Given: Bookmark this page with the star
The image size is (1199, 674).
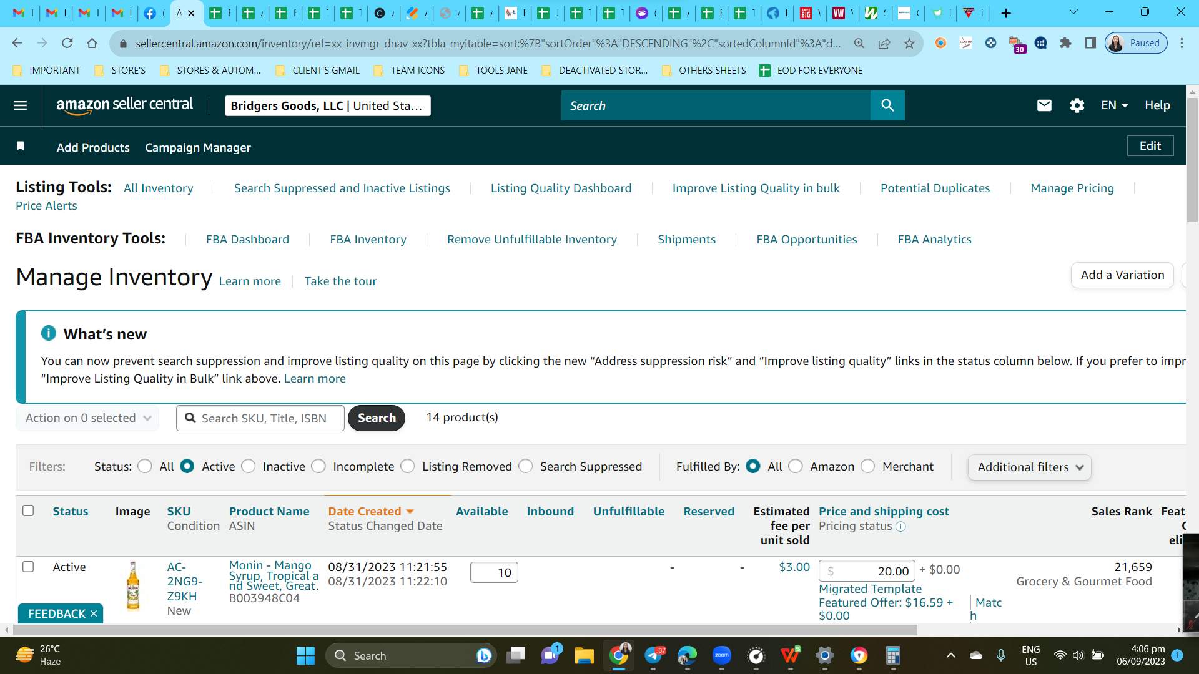Looking at the screenshot, I should pyautogui.click(x=909, y=43).
